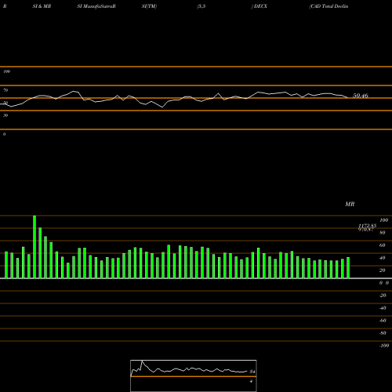This screenshot has height=392, width=392.
Task: Click the 'SI & MR' header text
Action: click(42, 6)
